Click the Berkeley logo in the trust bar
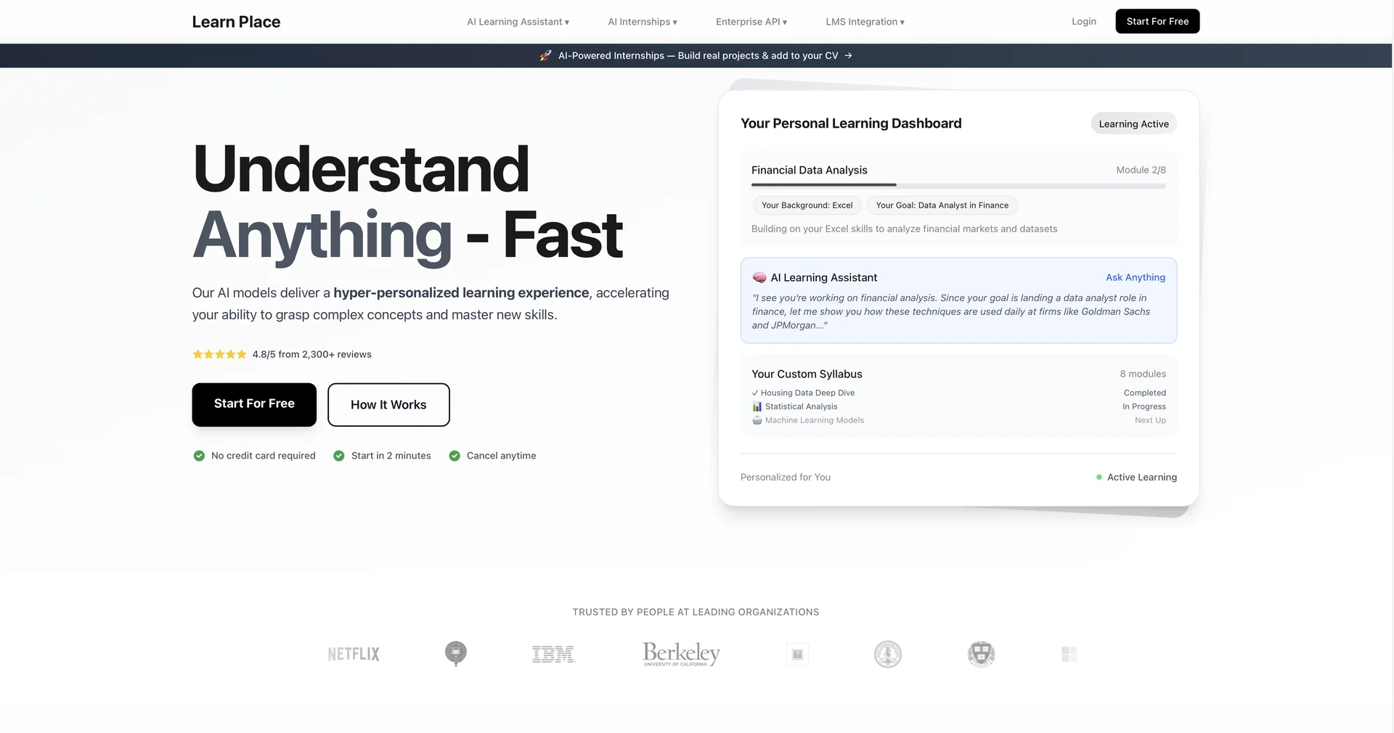The height and width of the screenshot is (733, 1394). tap(680, 653)
